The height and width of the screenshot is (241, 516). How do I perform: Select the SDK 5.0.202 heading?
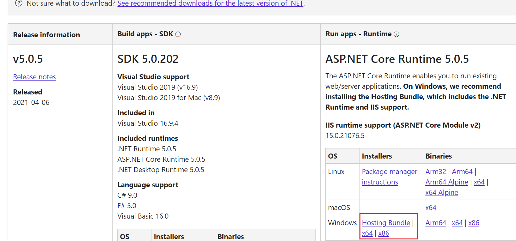click(148, 59)
